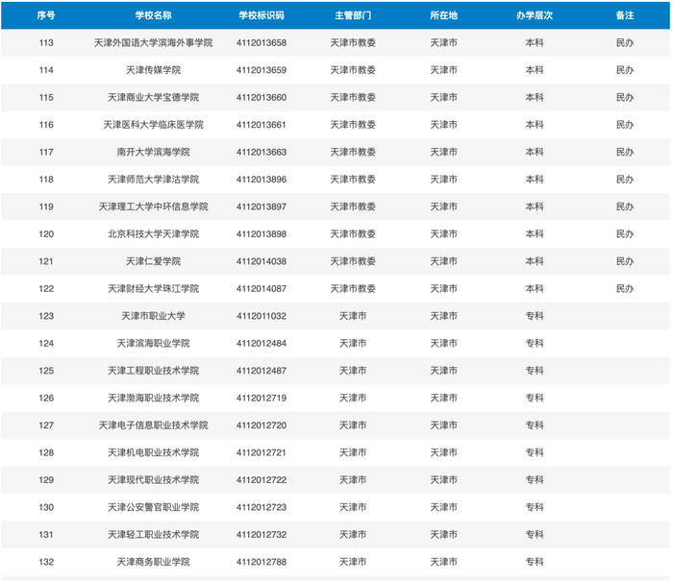673x582 pixels.
Task: Click 专科 in row 131
Action: 535,535
